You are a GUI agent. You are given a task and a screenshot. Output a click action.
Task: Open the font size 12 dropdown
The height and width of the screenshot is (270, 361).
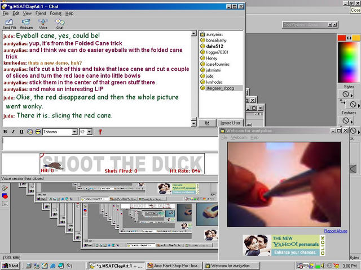90,132
